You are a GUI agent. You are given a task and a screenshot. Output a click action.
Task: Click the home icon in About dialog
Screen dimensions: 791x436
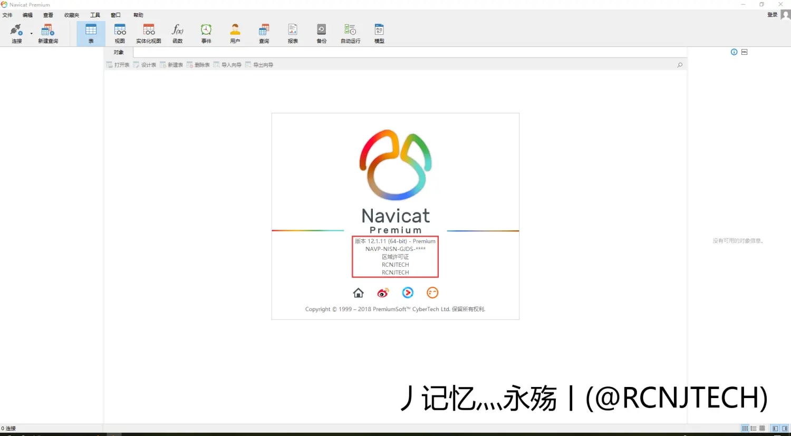(x=358, y=293)
